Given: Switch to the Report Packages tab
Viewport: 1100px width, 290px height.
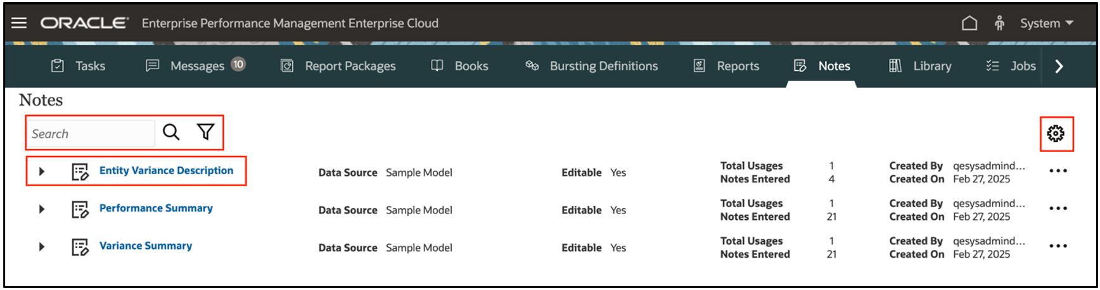Looking at the screenshot, I should click(x=338, y=66).
